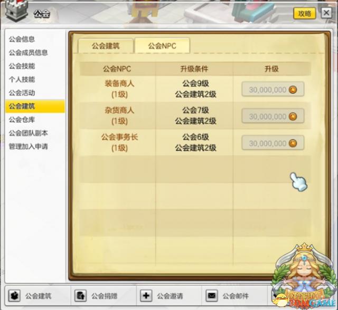The width and height of the screenshot is (338, 310).
Task: Open 公会信息 in the sidebar
Action: point(22,39)
